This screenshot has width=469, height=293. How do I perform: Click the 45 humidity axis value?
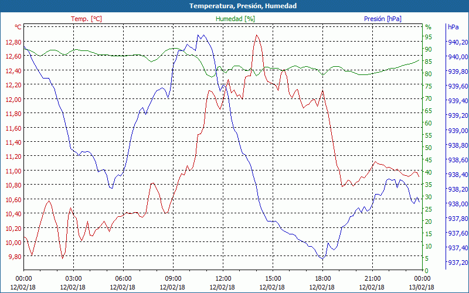tap(429, 160)
